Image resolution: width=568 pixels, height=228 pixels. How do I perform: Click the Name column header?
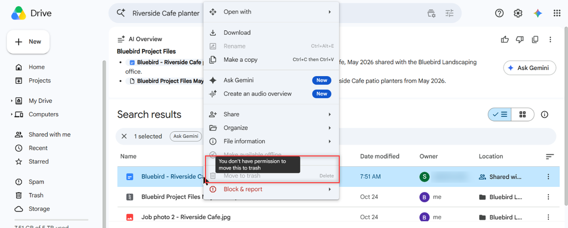click(128, 156)
